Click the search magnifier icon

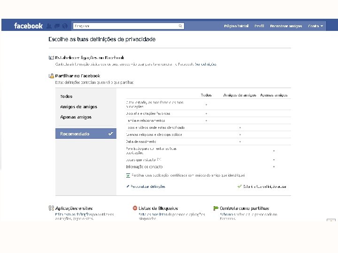(x=180, y=26)
